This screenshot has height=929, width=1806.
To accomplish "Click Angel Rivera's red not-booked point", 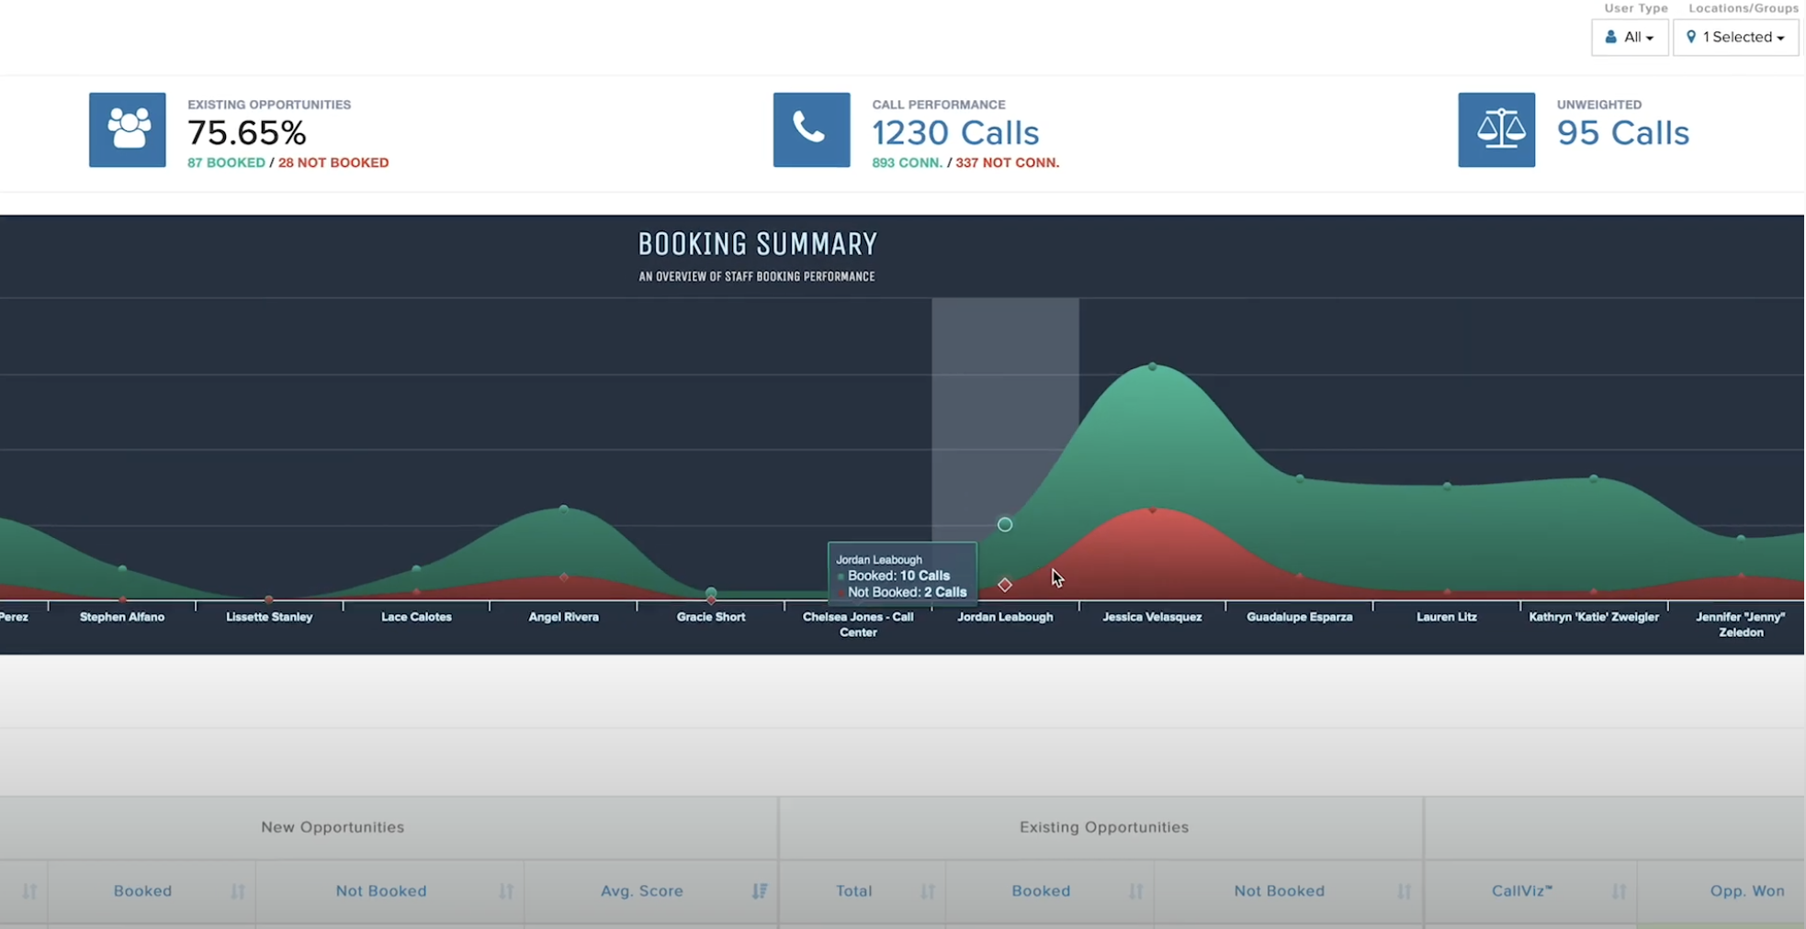I will point(564,577).
